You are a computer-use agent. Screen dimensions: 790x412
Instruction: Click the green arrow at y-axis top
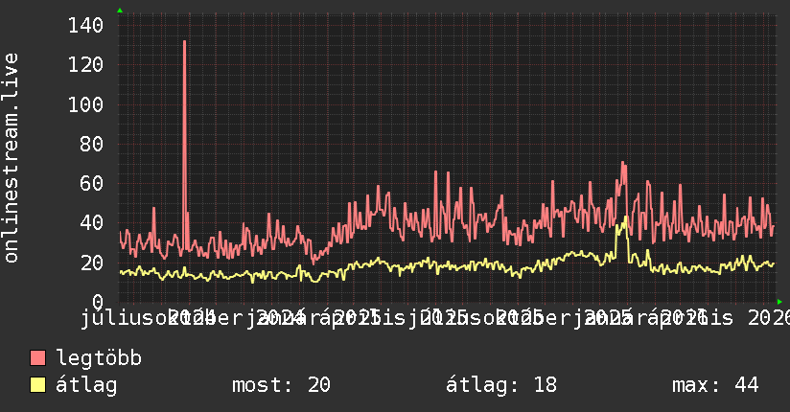(120, 11)
